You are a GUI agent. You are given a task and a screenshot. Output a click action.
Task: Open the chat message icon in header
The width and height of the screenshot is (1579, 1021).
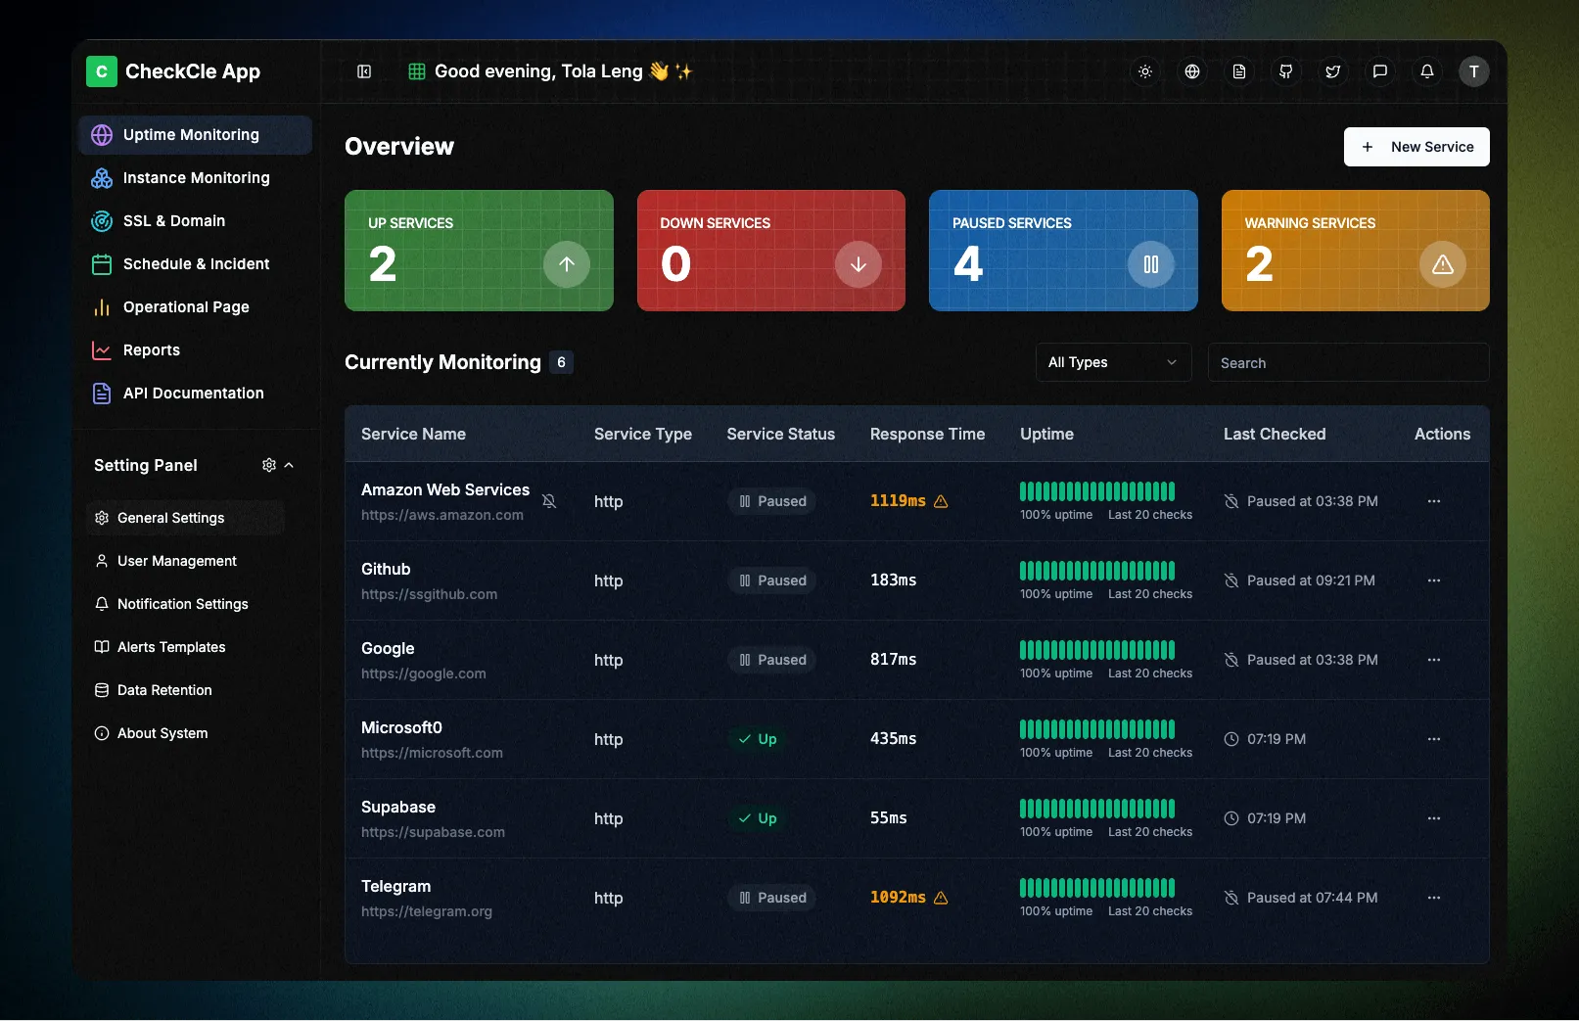click(1380, 71)
